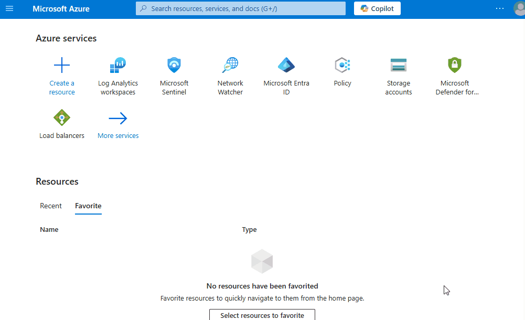
Task: Open Microsoft Defender for Cloud icon
Action: tap(455, 65)
